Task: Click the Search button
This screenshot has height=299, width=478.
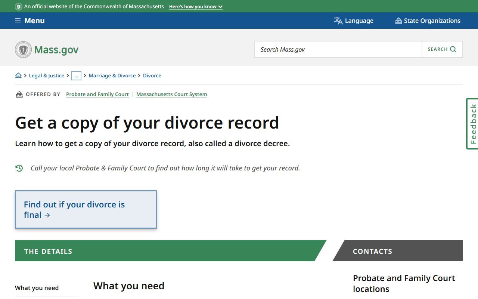Action: click(x=442, y=49)
